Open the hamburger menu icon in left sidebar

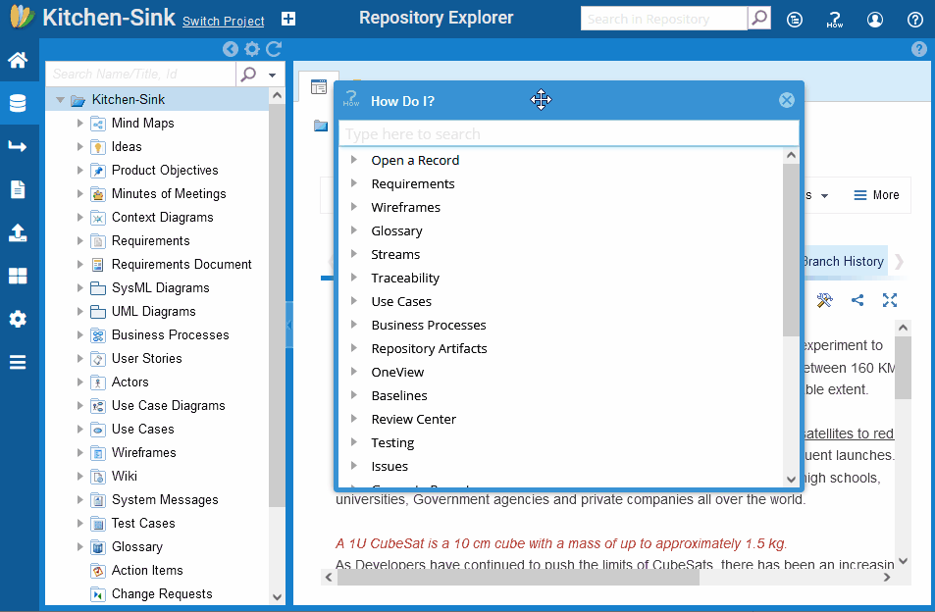18,362
